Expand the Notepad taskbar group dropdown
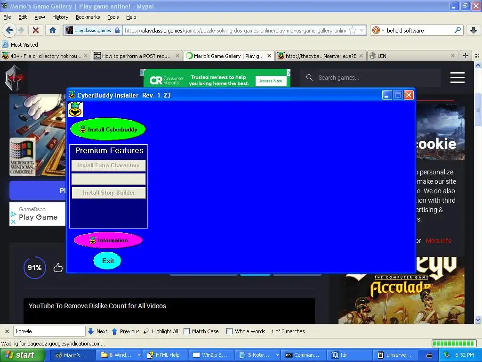This screenshot has width=482, height=362. [277, 355]
